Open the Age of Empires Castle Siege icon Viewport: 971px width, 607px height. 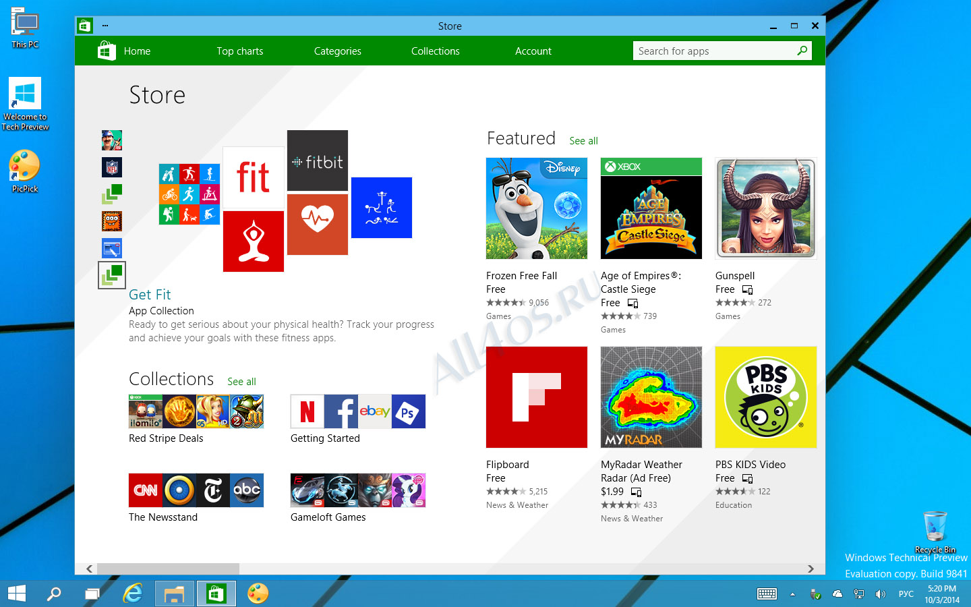click(651, 208)
